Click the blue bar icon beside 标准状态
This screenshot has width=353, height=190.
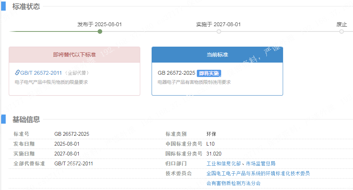(x=3, y=6)
